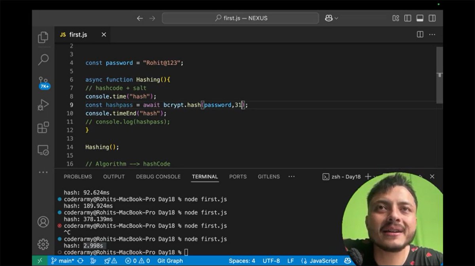This screenshot has height=266, width=475.
Task: Split the editor to the right
Action: coord(420,35)
